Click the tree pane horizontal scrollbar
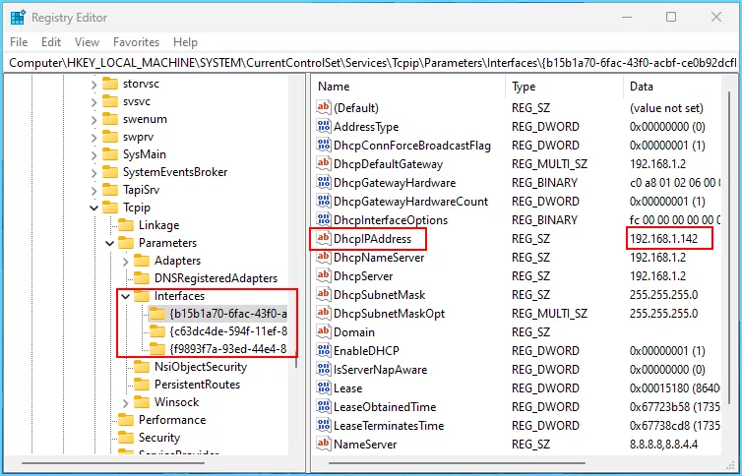This screenshot has height=476, width=742. [x=113, y=463]
